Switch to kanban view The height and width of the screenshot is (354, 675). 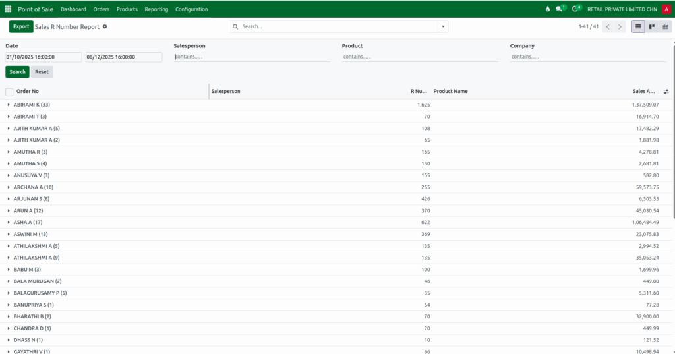click(652, 27)
